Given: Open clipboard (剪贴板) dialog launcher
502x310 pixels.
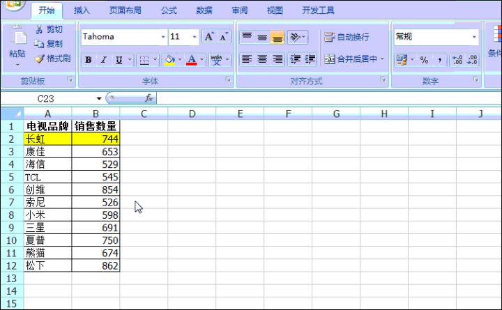Looking at the screenshot, I should 70,79.
